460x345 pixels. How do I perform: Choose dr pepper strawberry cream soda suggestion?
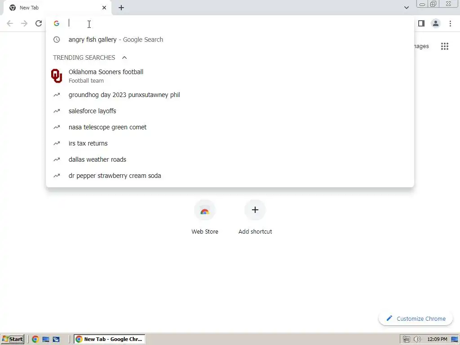pos(230,176)
